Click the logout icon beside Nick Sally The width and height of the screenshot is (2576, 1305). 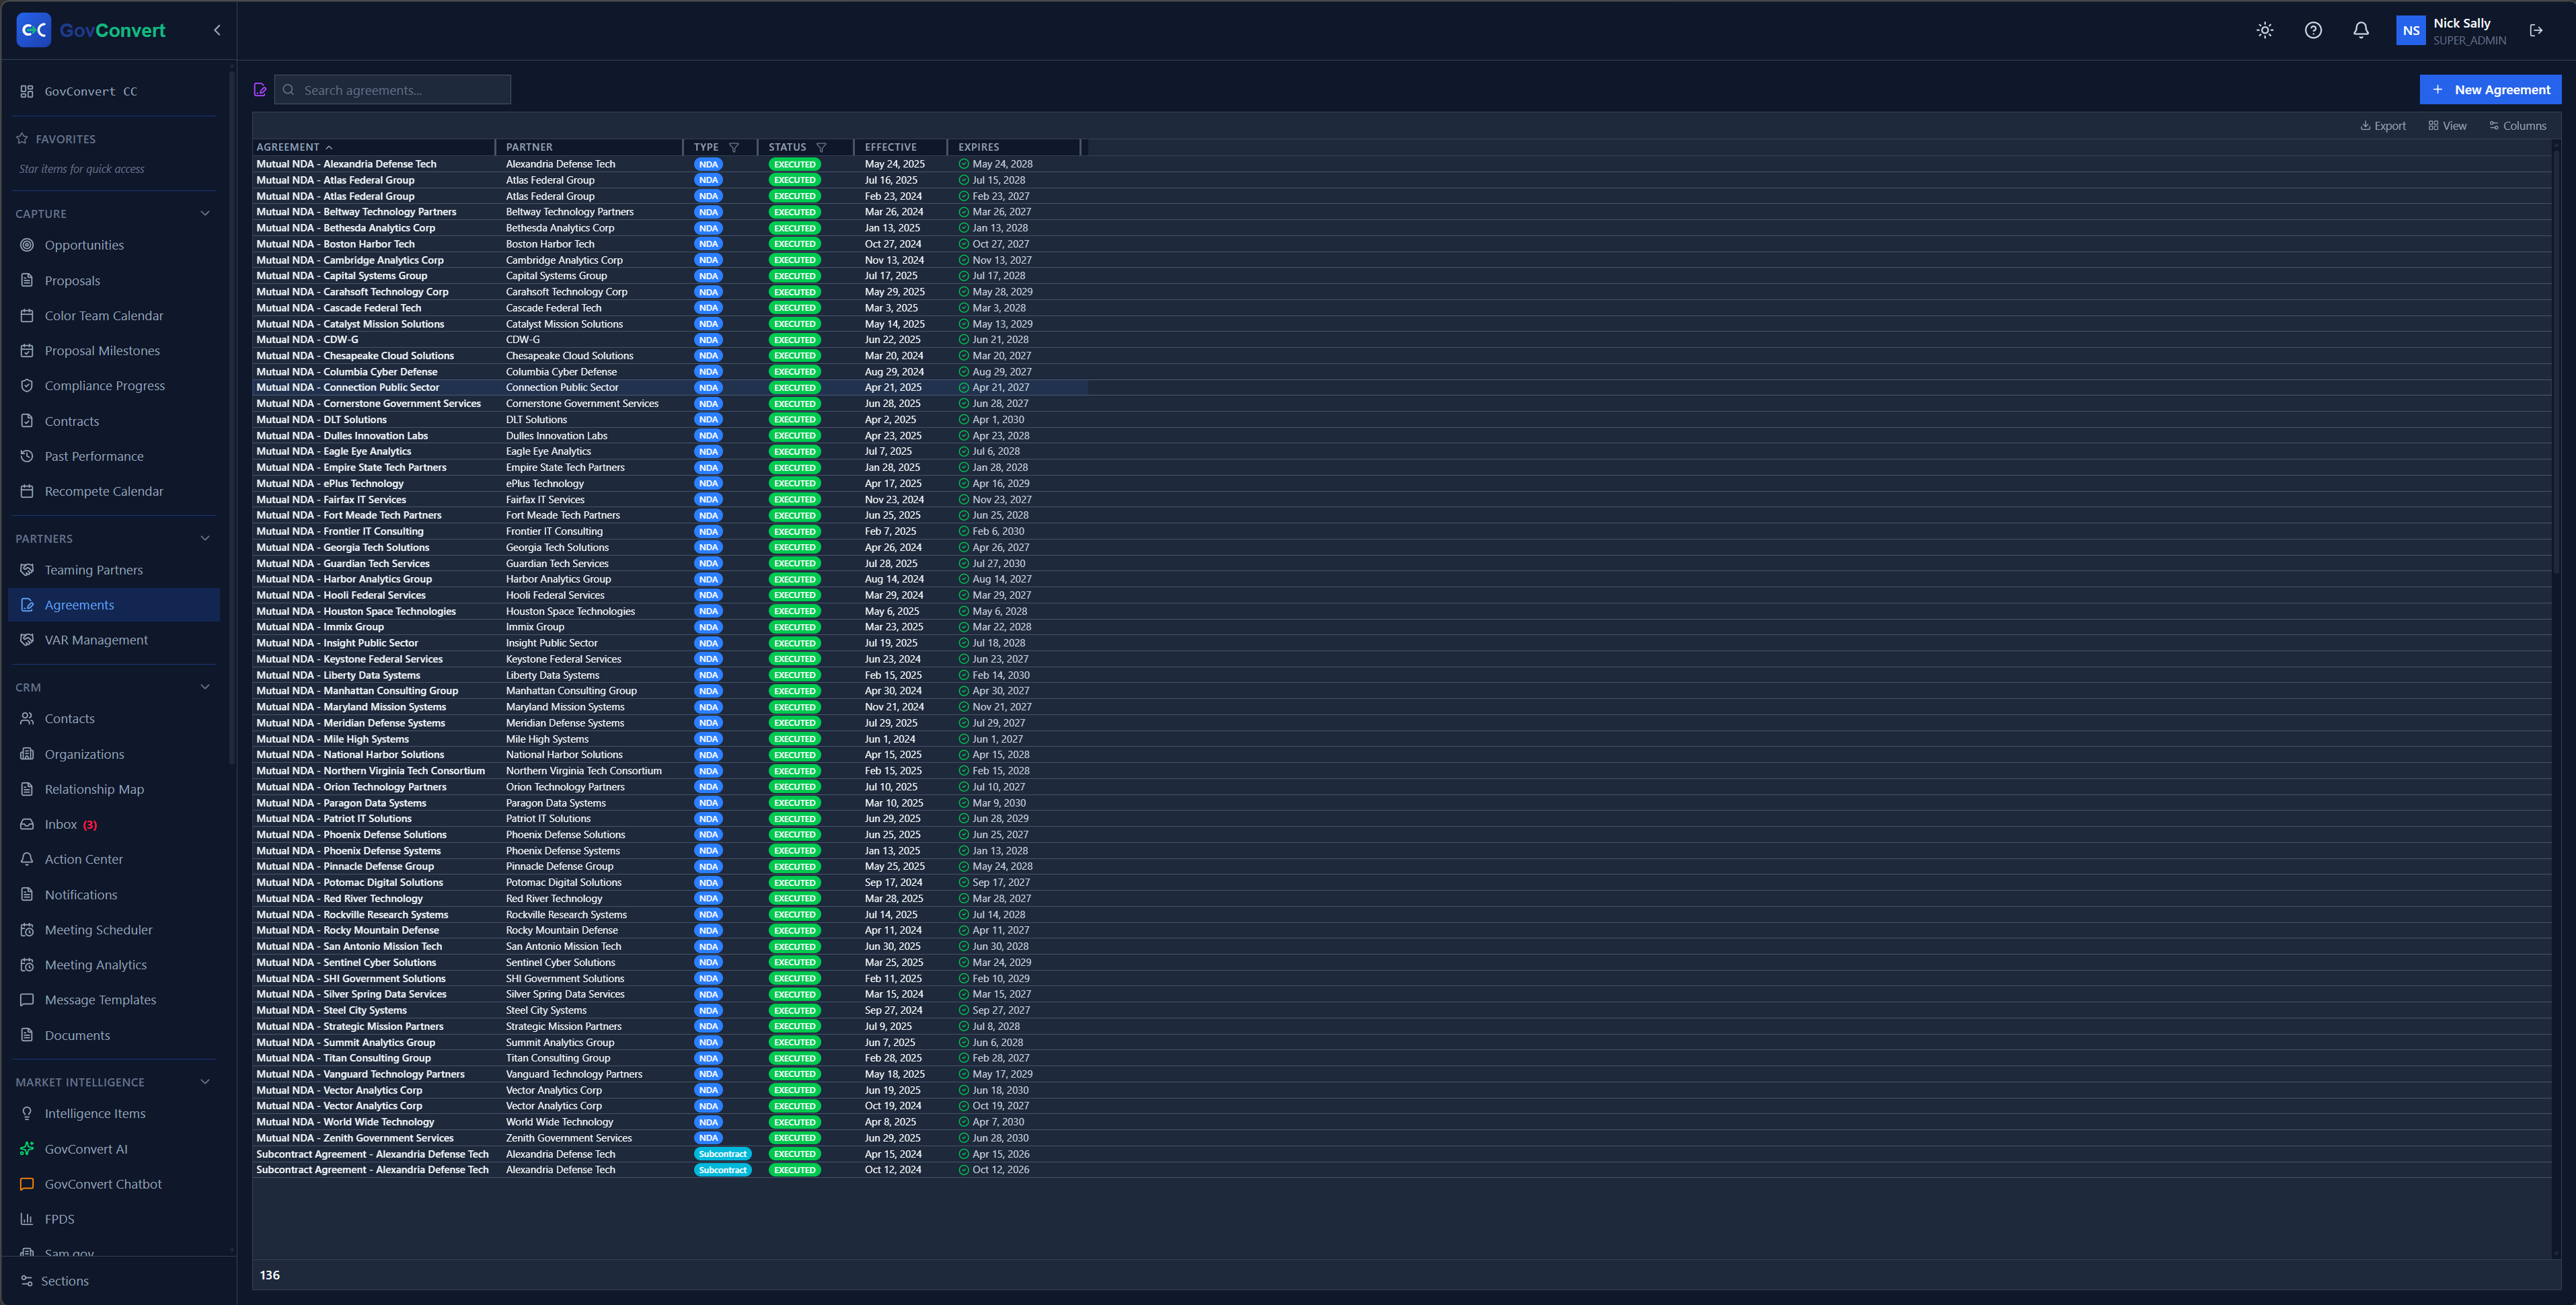coord(2536,30)
